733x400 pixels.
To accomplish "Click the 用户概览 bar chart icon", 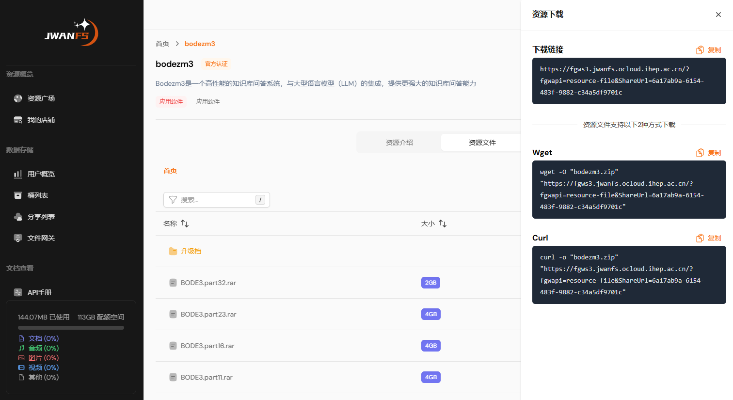I will pyautogui.click(x=18, y=174).
